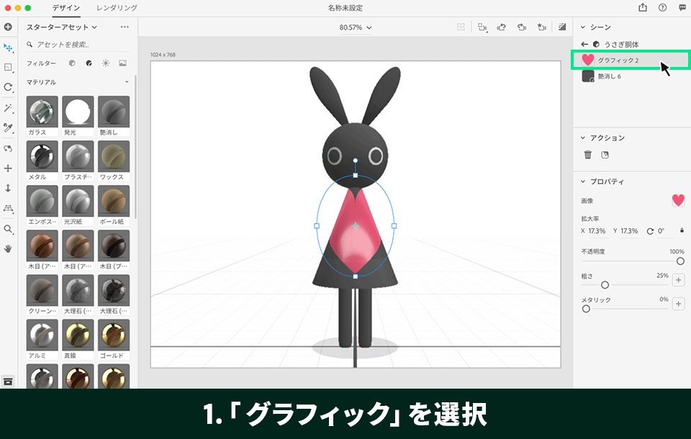Select the Orbit (rotate view) tool
The image size is (691, 439).
(9, 148)
